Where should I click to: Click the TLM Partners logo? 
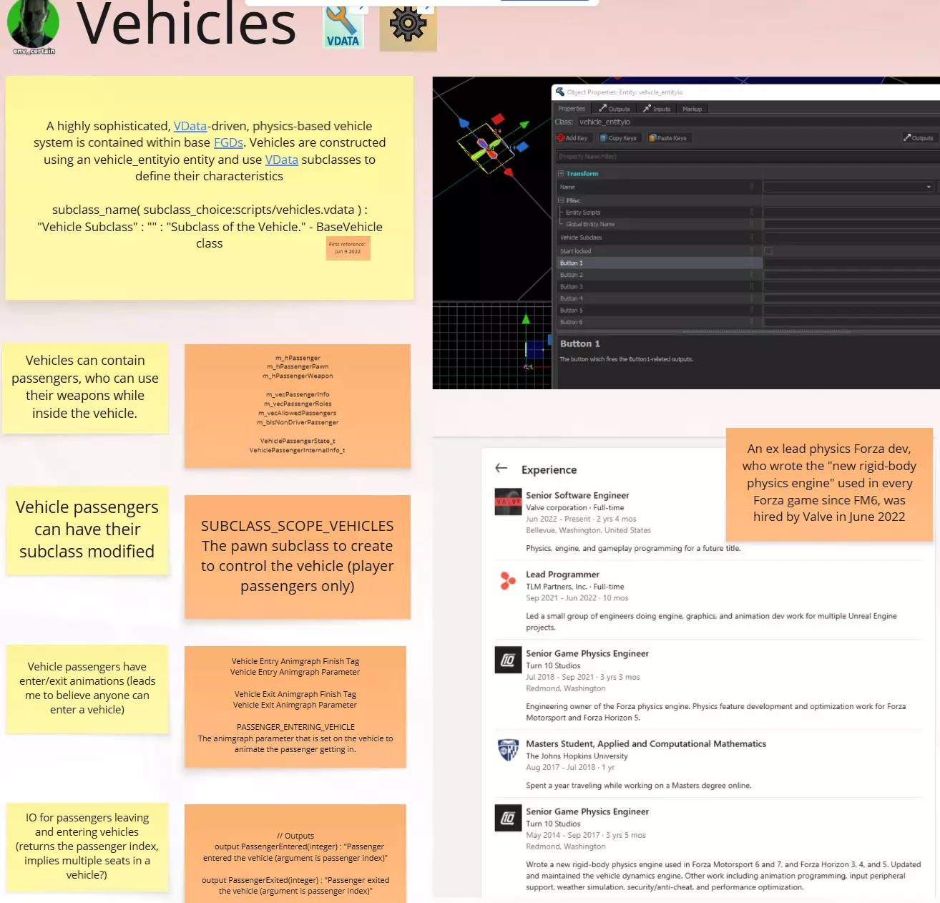tap(508, 580)
